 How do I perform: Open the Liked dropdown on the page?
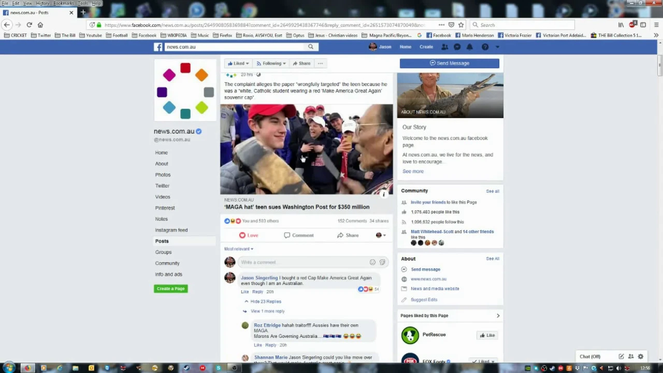[x=239, y=63]
